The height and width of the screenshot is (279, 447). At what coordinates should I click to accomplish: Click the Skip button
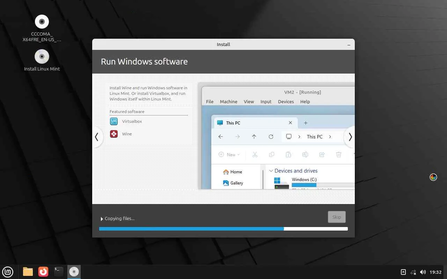[x=337, y=217]
